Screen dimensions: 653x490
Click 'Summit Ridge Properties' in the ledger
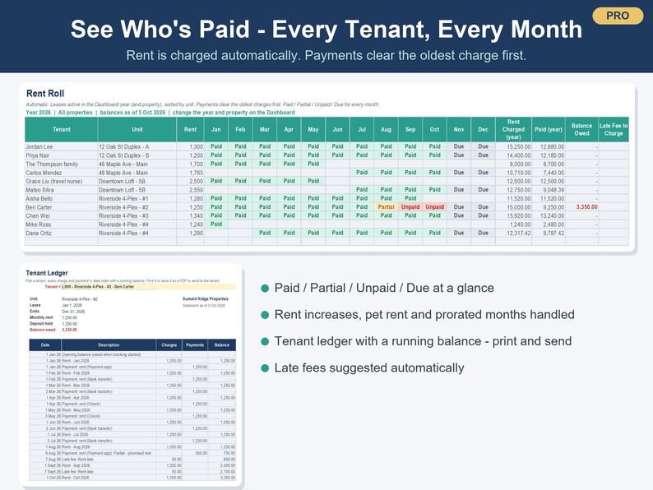pos(206,299)
